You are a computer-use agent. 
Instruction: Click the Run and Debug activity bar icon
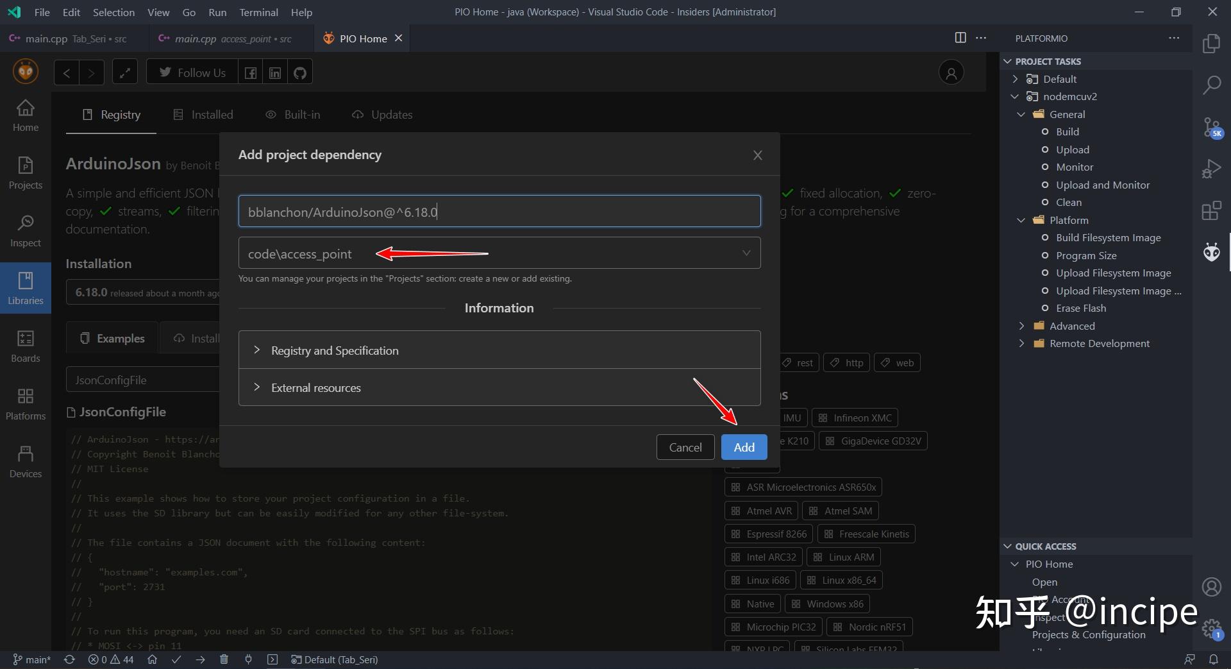point(1212,168)
